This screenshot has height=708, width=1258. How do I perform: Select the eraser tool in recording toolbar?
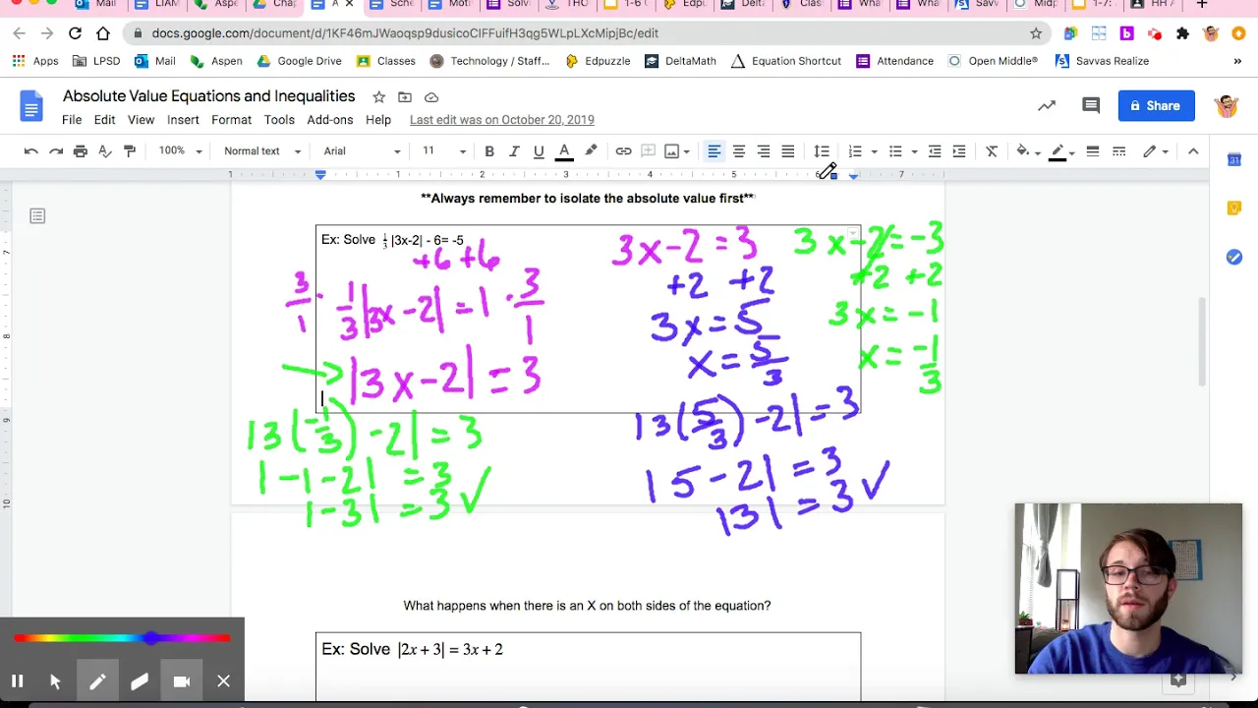(140, 681)
